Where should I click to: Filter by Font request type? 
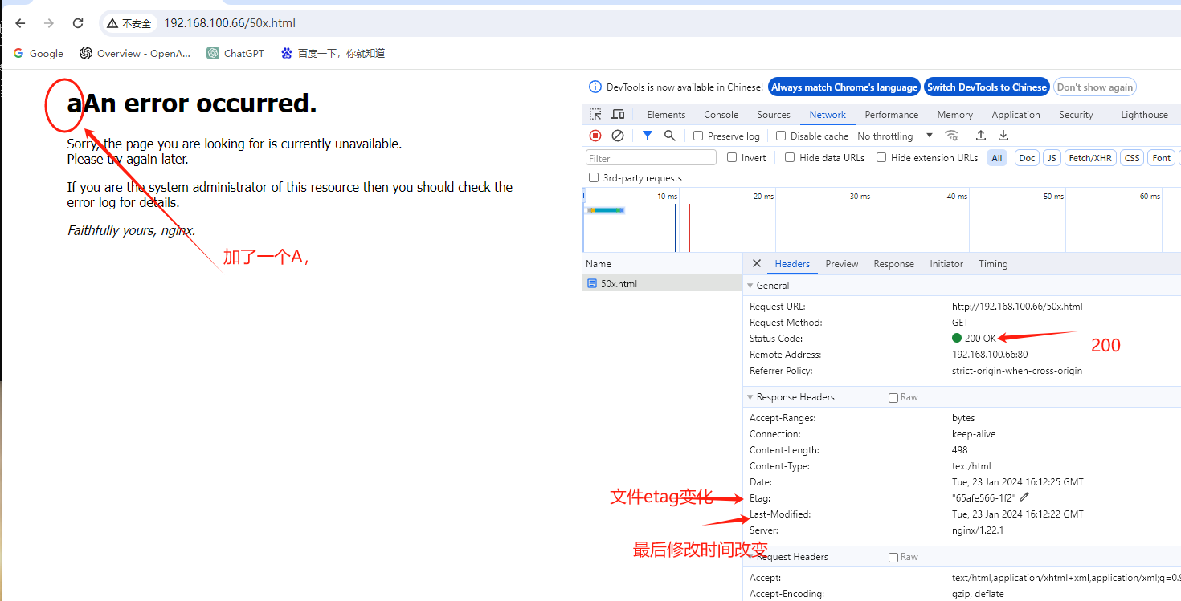tap(1161, 158)
